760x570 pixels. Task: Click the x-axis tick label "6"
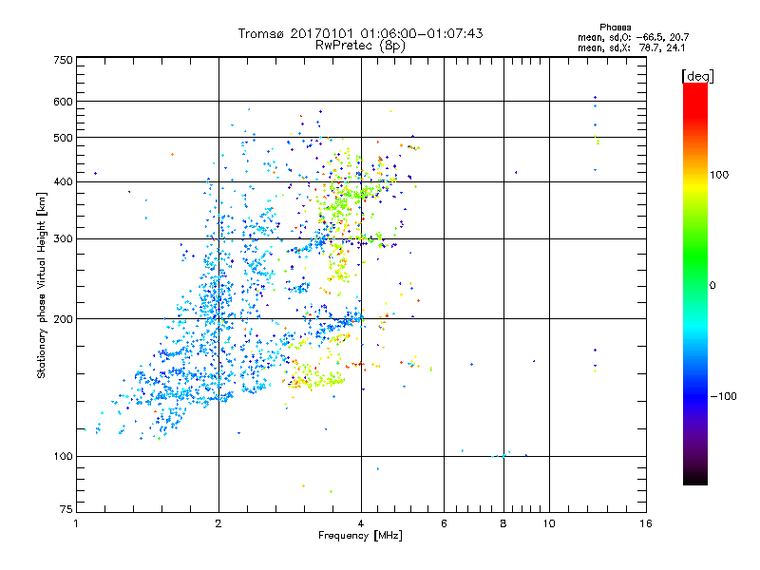click(444, 523)
